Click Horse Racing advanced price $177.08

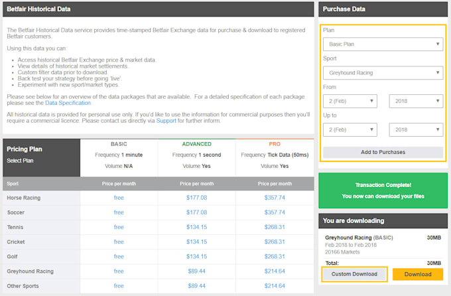197,198
